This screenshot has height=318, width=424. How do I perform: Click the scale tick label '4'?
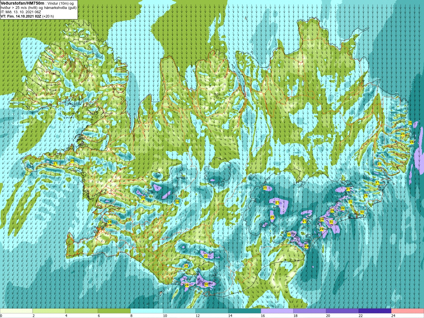click(x=66, y=316)
